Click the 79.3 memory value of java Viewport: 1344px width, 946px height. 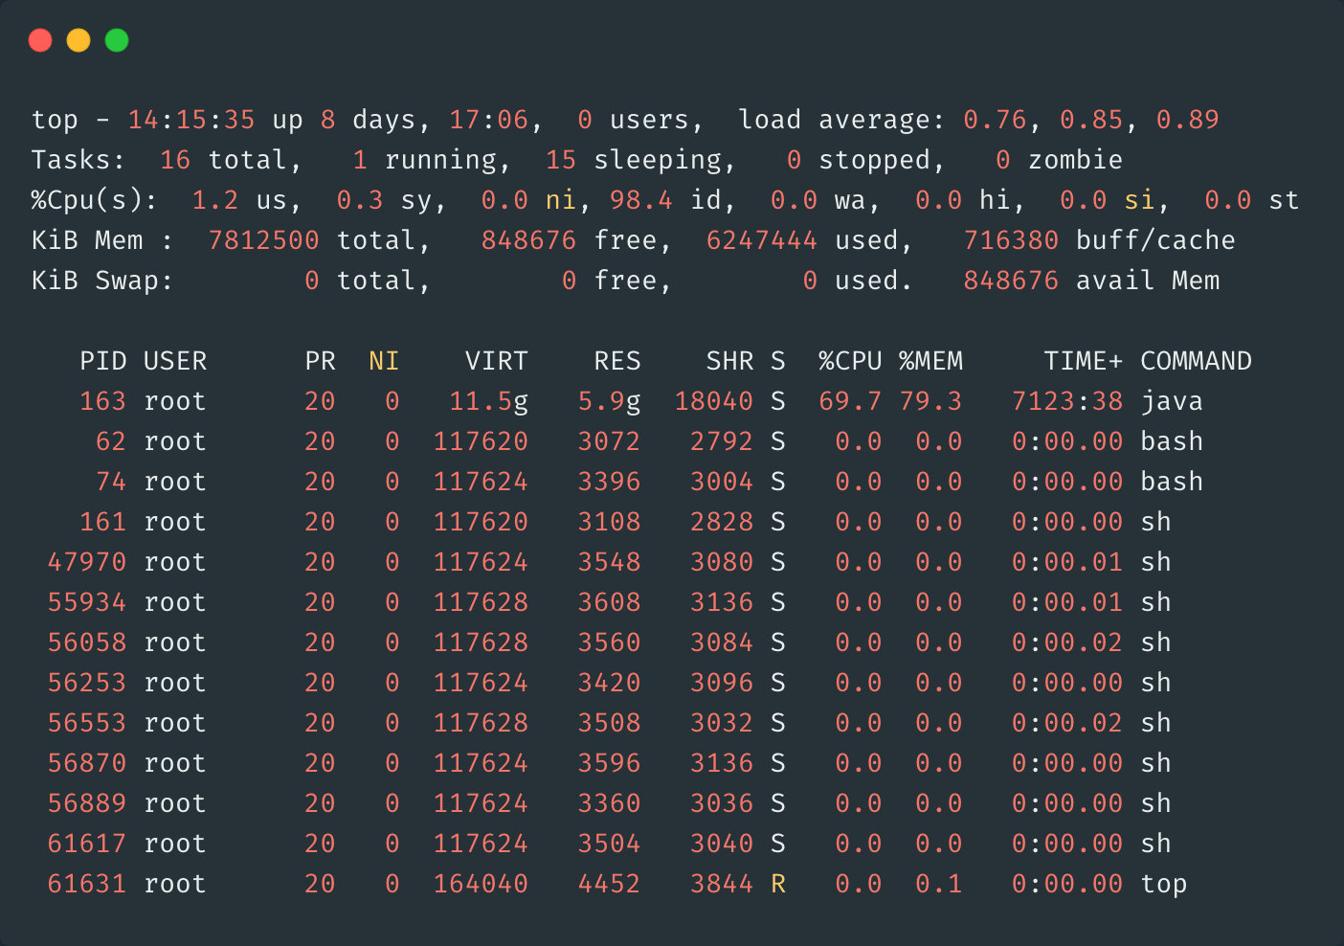point(930,401)
